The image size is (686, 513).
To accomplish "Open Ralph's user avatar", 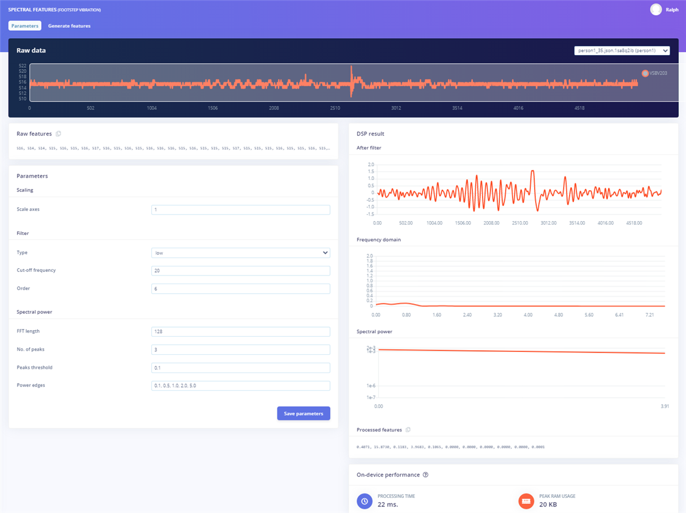I will [x=656, y=10].
